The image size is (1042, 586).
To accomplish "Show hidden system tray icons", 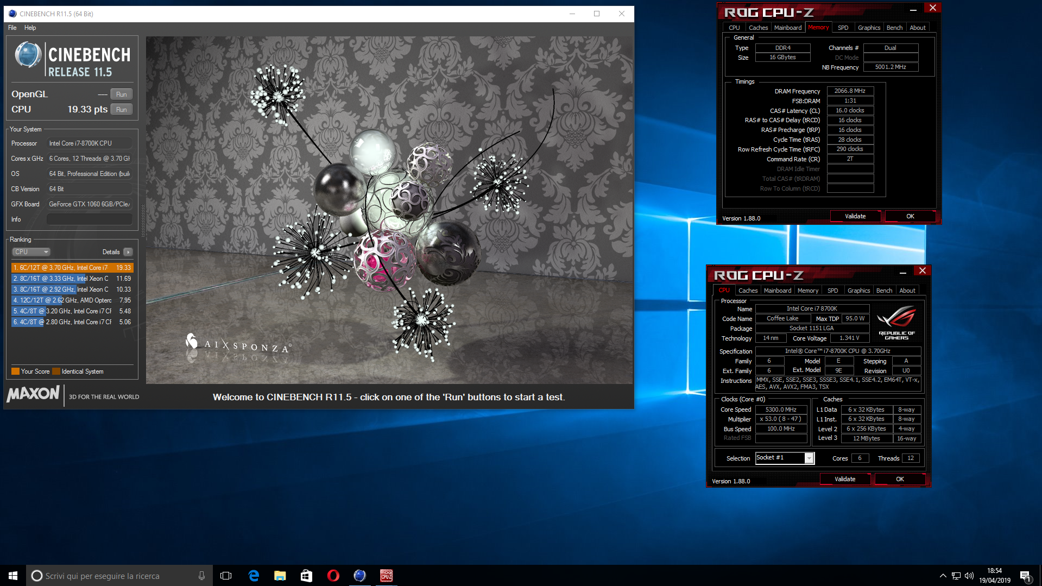I will pyautogui.click(x=943, y=576).
